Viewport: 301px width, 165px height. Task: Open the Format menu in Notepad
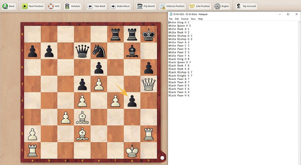[185, 19]
